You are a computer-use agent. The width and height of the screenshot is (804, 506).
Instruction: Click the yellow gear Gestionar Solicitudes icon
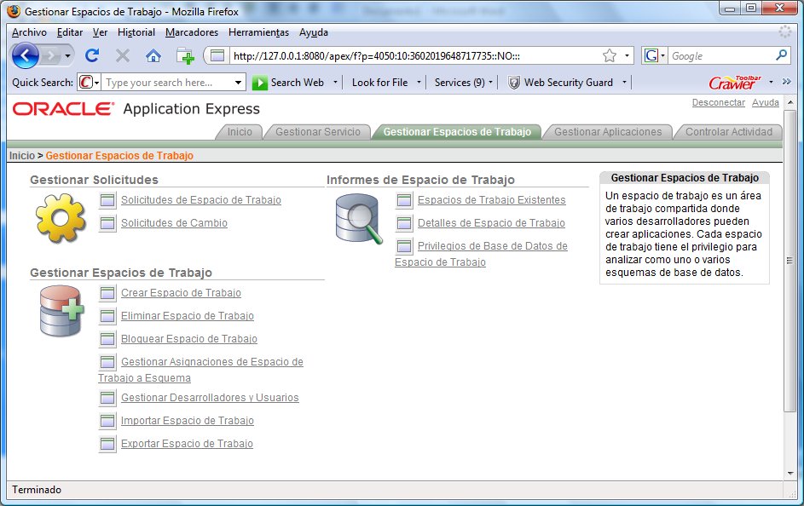pos(61,218)
